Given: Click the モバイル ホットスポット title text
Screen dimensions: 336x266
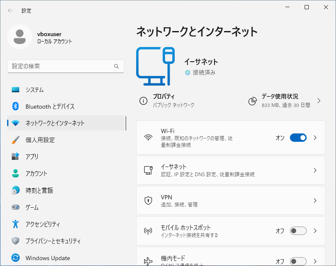Looking at the screenshot, I should 186,227.
